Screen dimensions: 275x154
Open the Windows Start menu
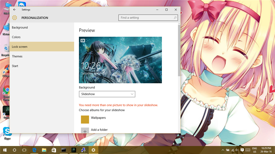[5, 150]
